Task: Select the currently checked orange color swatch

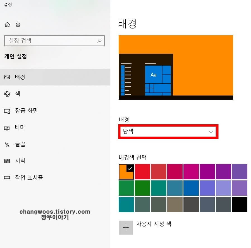Action: coord(126,171)
